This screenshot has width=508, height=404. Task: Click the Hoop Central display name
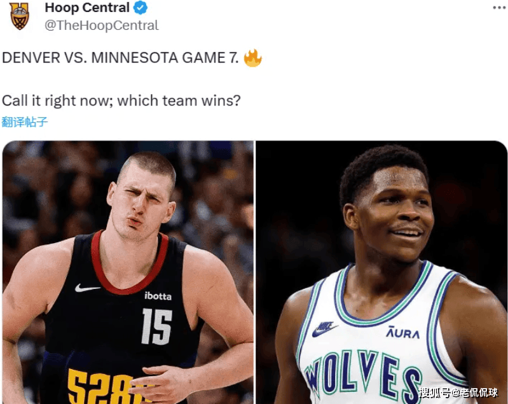click(87, 8)
